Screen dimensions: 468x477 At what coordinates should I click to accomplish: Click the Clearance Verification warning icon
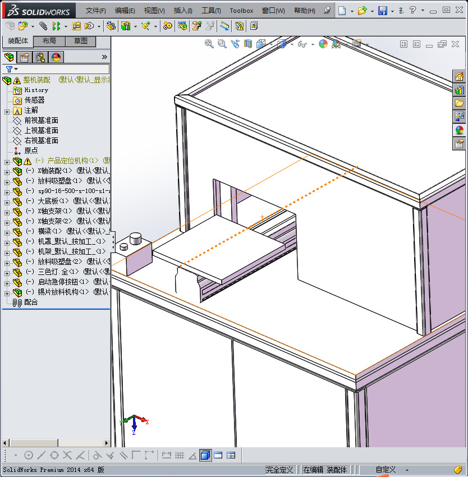(x=239, y=26)
